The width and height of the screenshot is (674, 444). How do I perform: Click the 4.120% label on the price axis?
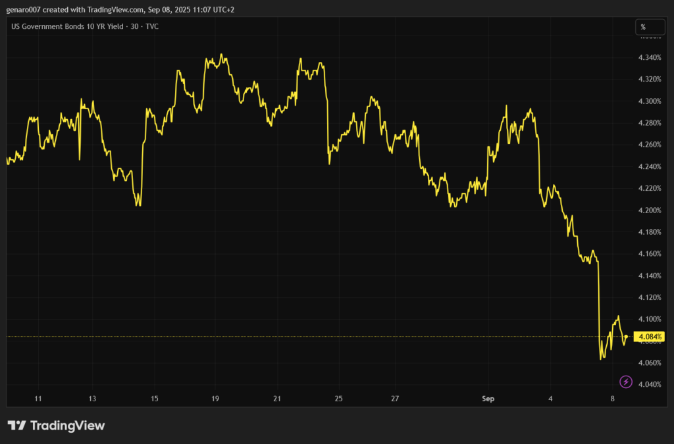tap(650, 297)
